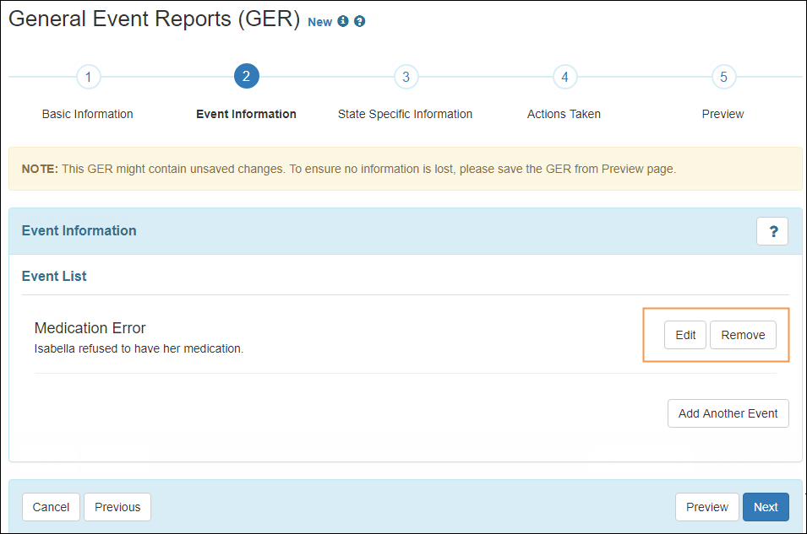Go to the Actions Taken step
Screen dimensions: 807x534
click(x=564, y=114)
